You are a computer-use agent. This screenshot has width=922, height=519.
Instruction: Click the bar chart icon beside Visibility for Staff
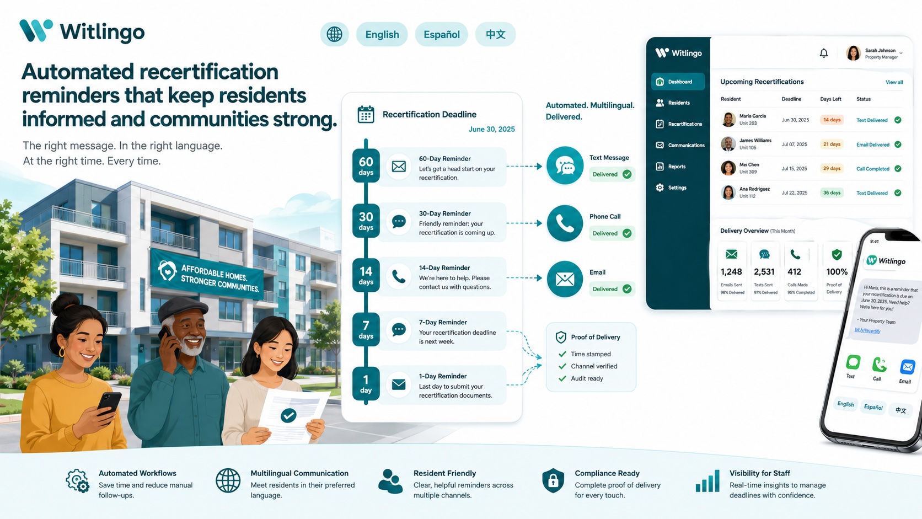pos(707,481)
